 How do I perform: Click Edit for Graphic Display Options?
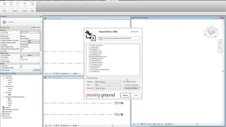(x=30, y=43)
